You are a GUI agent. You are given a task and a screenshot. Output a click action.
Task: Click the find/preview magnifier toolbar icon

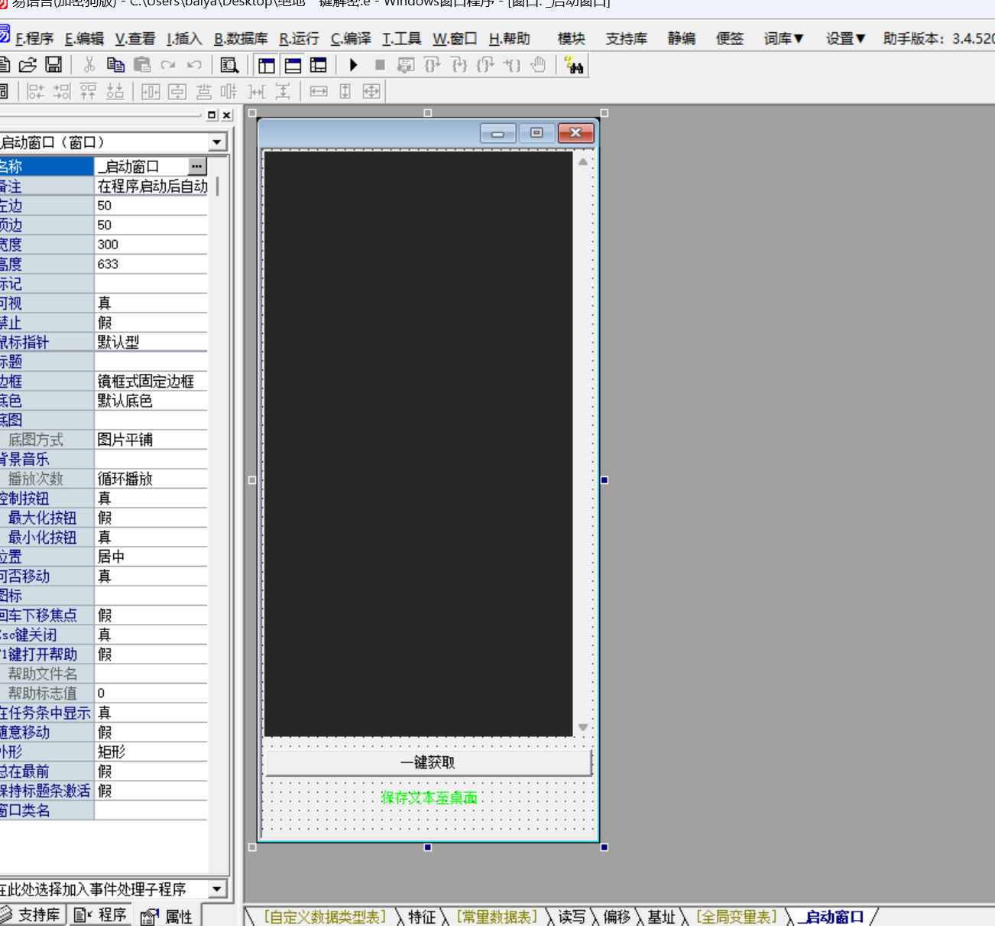(228, 65)
